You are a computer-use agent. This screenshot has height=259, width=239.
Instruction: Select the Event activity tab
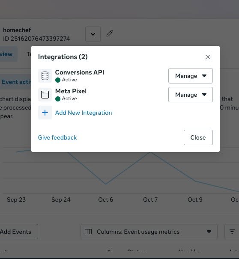coord(16,82)
